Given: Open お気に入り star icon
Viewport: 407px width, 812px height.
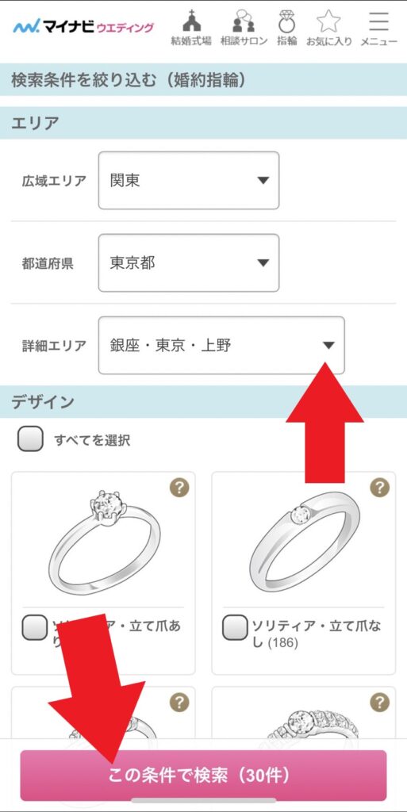Looking at the screenshot, I should click(328, 29).
